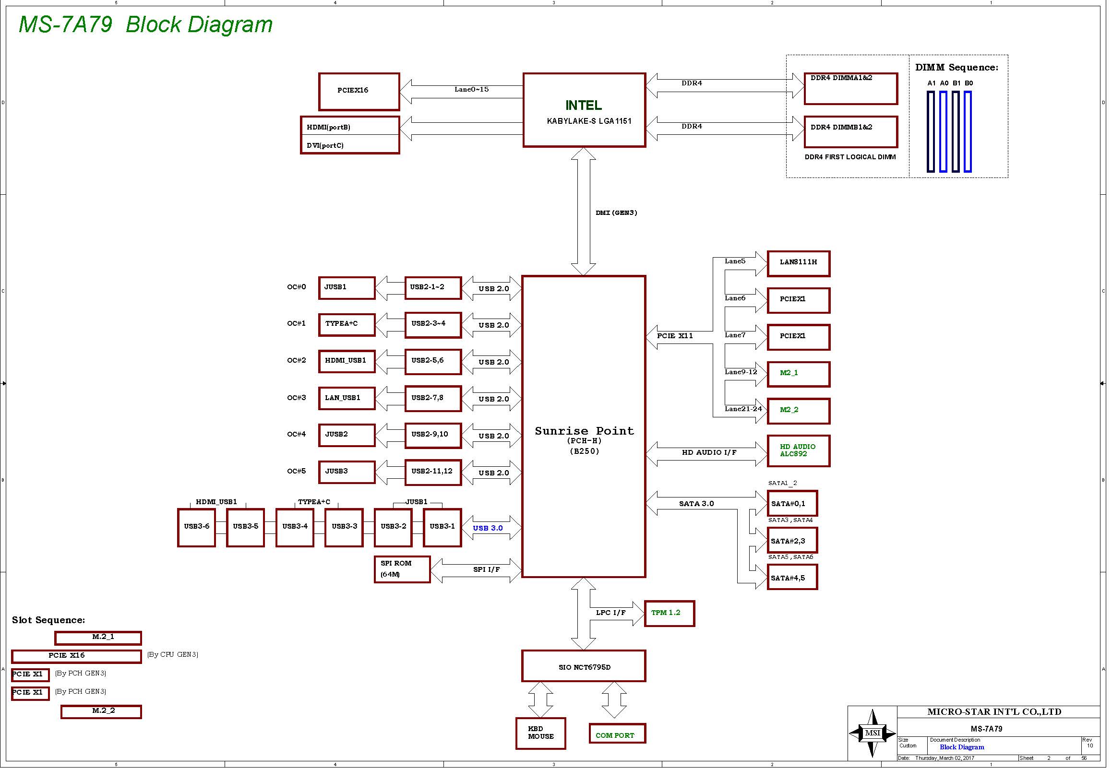Select the SPI ROM (64M) block
Viewport: 1112px width, 769px height.
[x=402, y=569]
